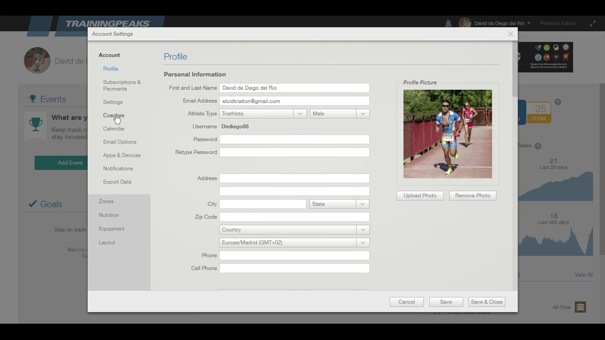
Task: Focus the Cell Phone field
Action: (294, 268)
